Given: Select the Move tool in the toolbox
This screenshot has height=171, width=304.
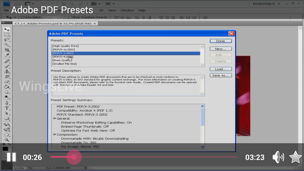Looking at the screenshot, I should tap(7, 30).
